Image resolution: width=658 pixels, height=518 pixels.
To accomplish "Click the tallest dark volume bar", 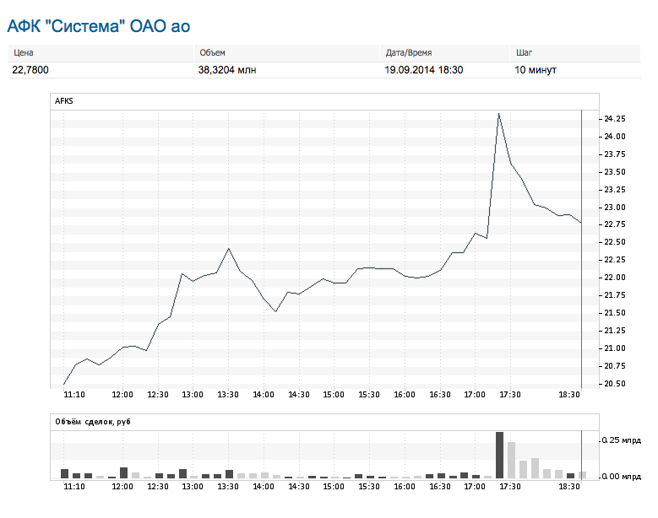I will tap(499, 455).
